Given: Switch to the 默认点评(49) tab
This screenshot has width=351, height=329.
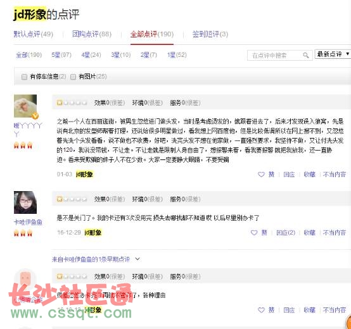Looking at the screenshot, I should click(34, 34).
